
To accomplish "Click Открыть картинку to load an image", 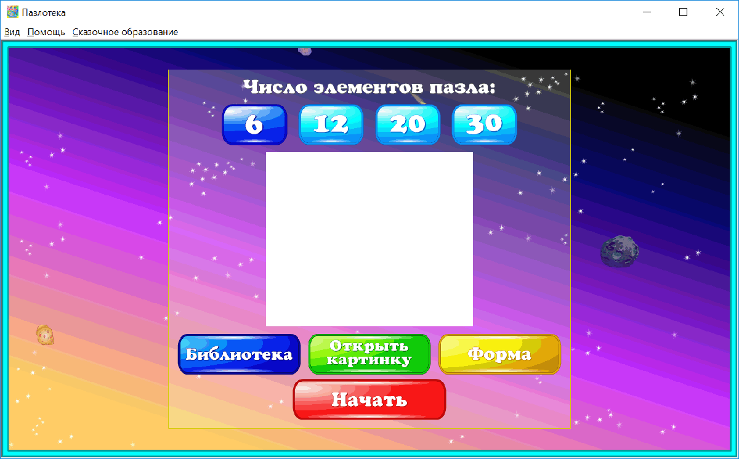I will [369, 354].
